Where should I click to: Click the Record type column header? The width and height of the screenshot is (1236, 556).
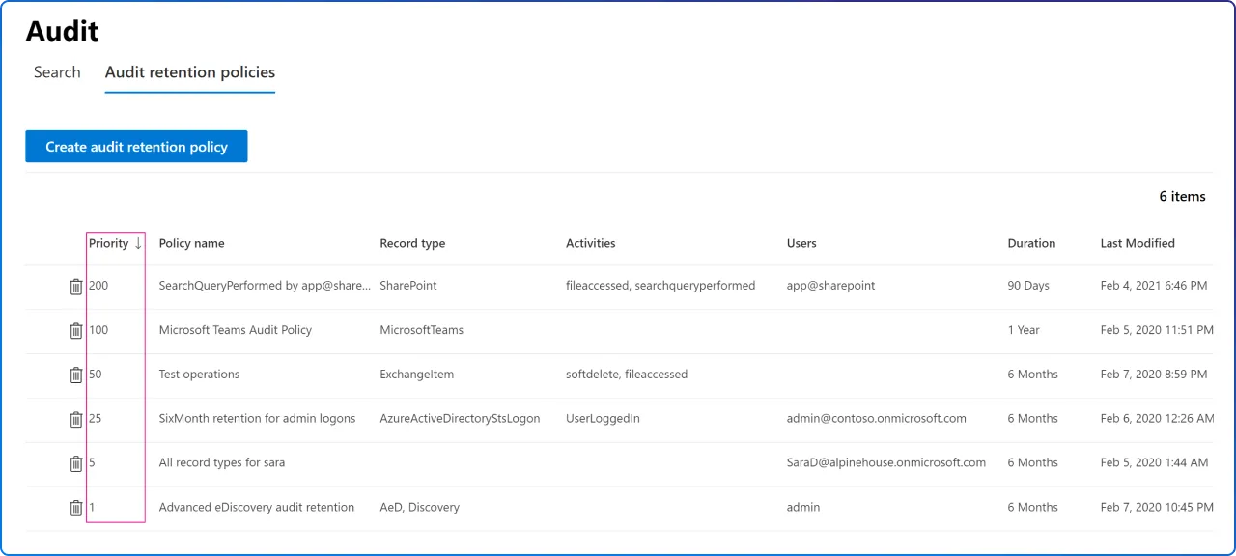(412, 243)
